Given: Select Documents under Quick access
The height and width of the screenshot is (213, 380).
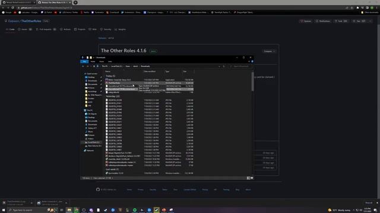Looking at the screenshot, I should (93, 84).
